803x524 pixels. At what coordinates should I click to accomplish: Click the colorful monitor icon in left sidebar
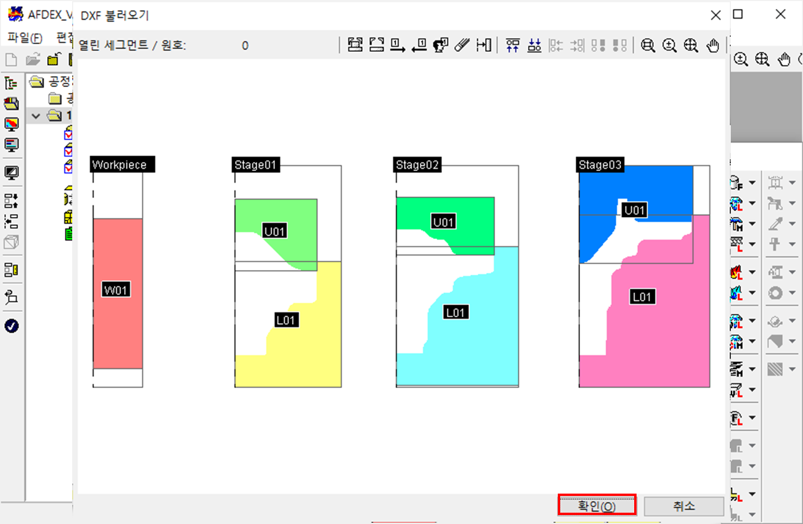(11, 124)
